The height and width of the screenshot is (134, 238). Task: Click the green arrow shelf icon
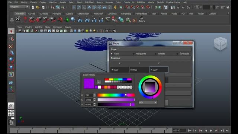click(x=67, y=19)
